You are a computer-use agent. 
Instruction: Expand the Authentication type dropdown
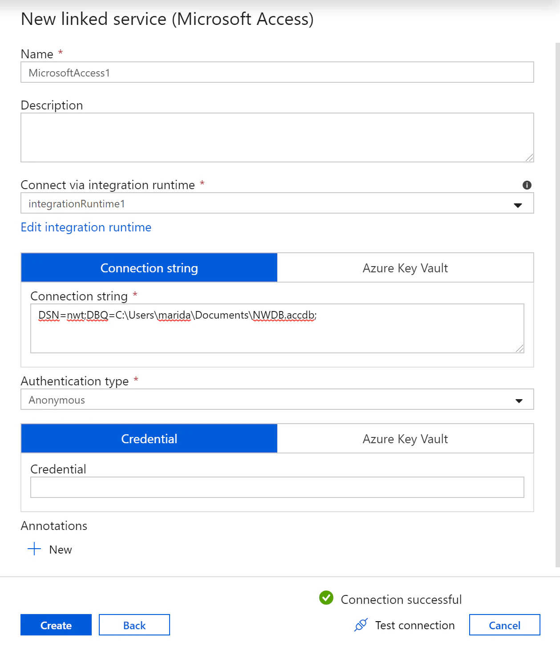pos(277,400)
